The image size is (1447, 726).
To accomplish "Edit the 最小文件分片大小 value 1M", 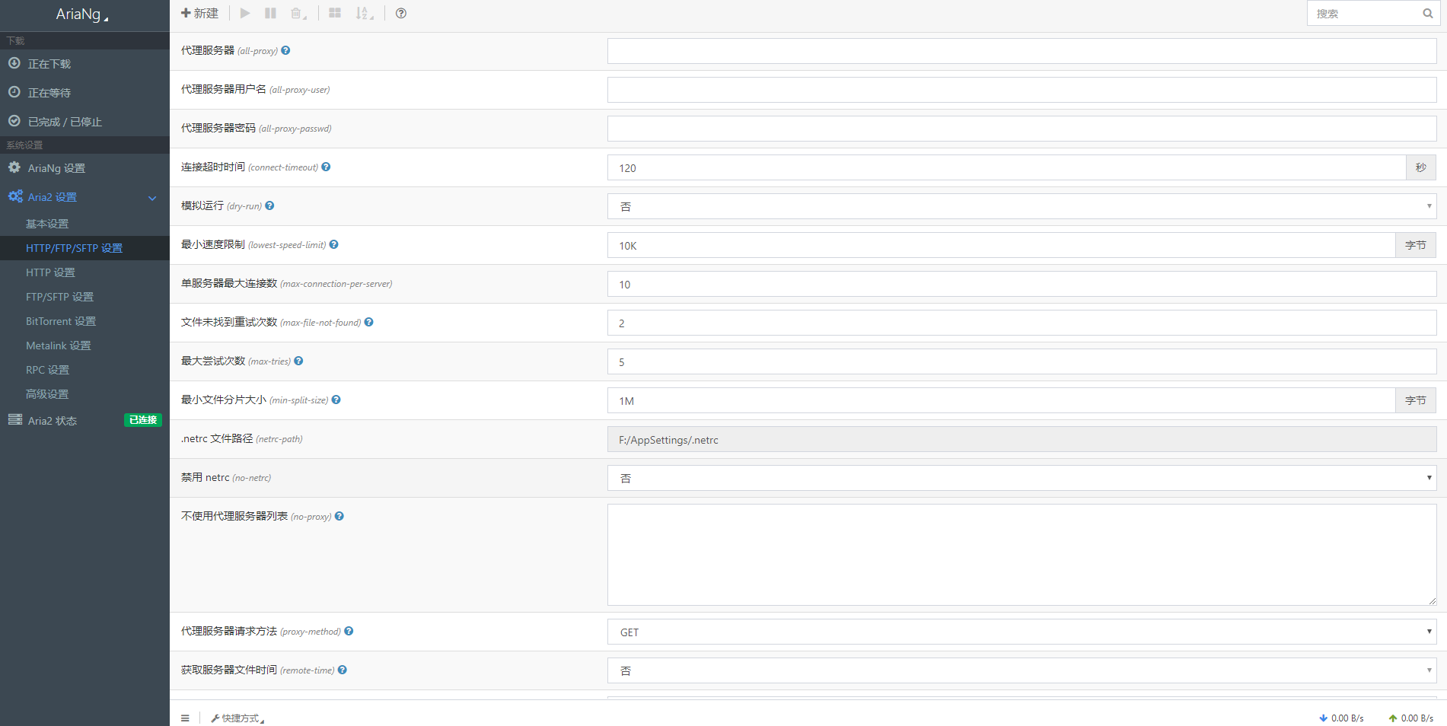I will (x=1001, y=400).
